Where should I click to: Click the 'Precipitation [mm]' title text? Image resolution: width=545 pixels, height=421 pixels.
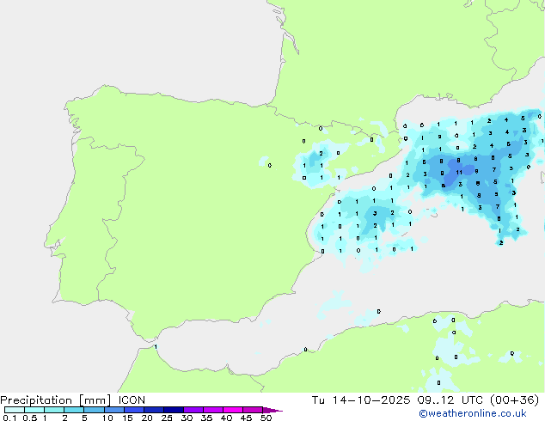click(x=55, y=400)
